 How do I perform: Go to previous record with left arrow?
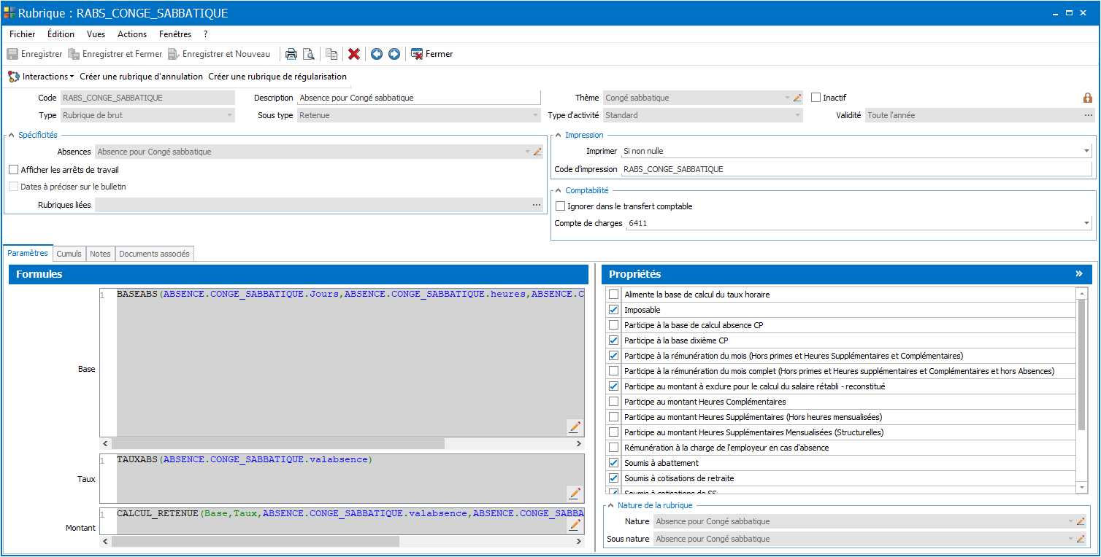point(377,54)
